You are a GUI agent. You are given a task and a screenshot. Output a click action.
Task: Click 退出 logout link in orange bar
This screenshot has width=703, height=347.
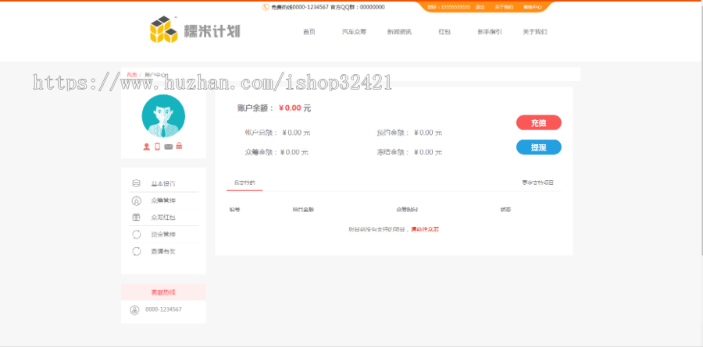480,7
